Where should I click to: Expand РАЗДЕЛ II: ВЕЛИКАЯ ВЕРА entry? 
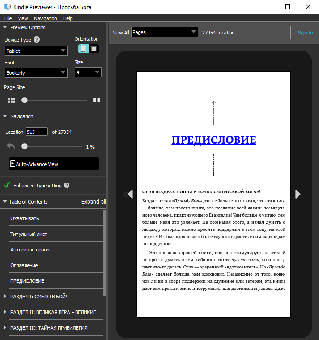5,312
